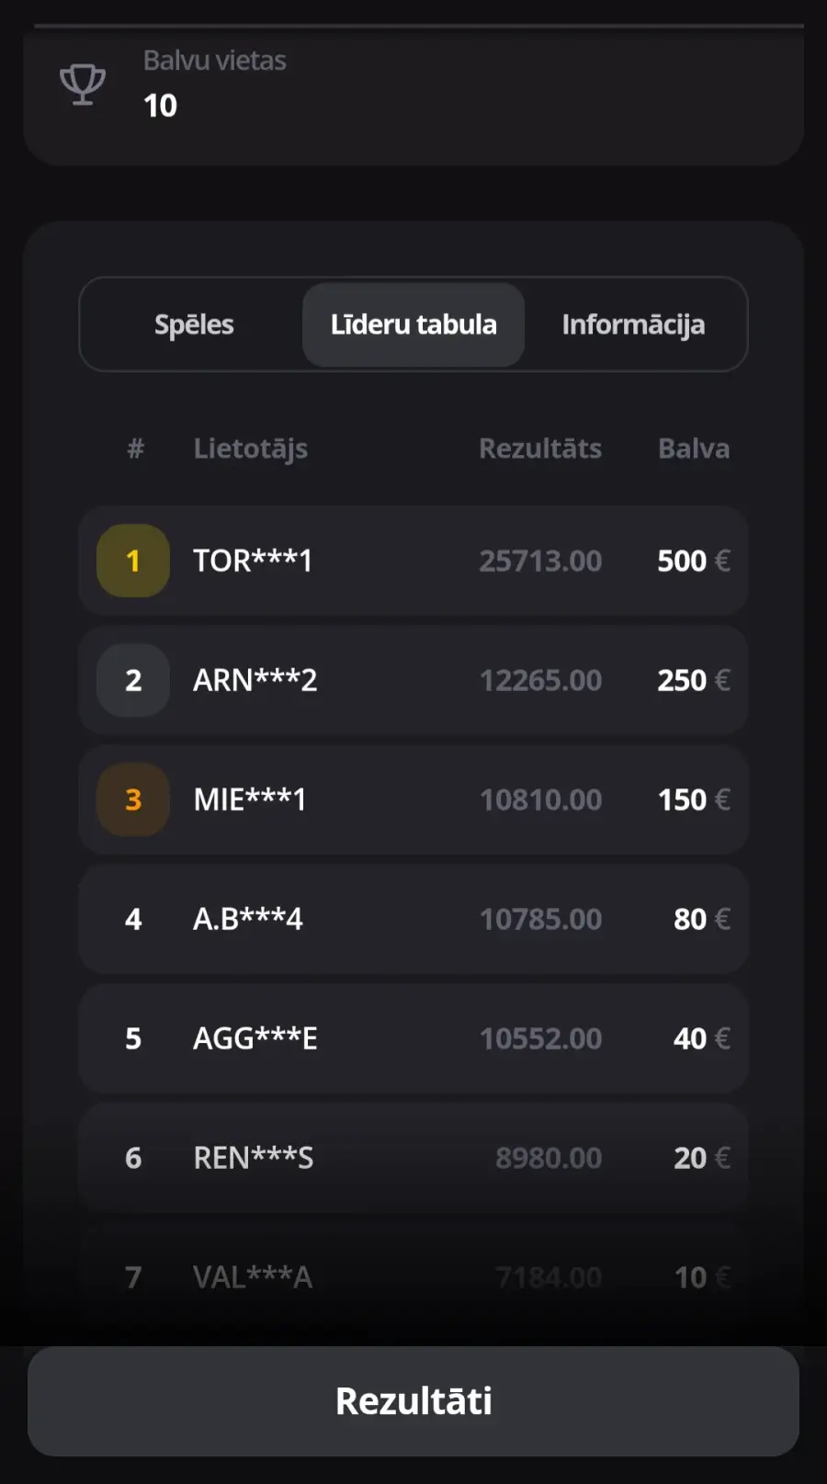Screen dimensions: 827x1484
Task: Click the trophy icon beside Balvu vietas
Action: 83,85
